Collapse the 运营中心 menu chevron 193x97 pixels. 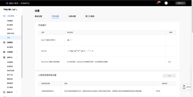(17, 57)
